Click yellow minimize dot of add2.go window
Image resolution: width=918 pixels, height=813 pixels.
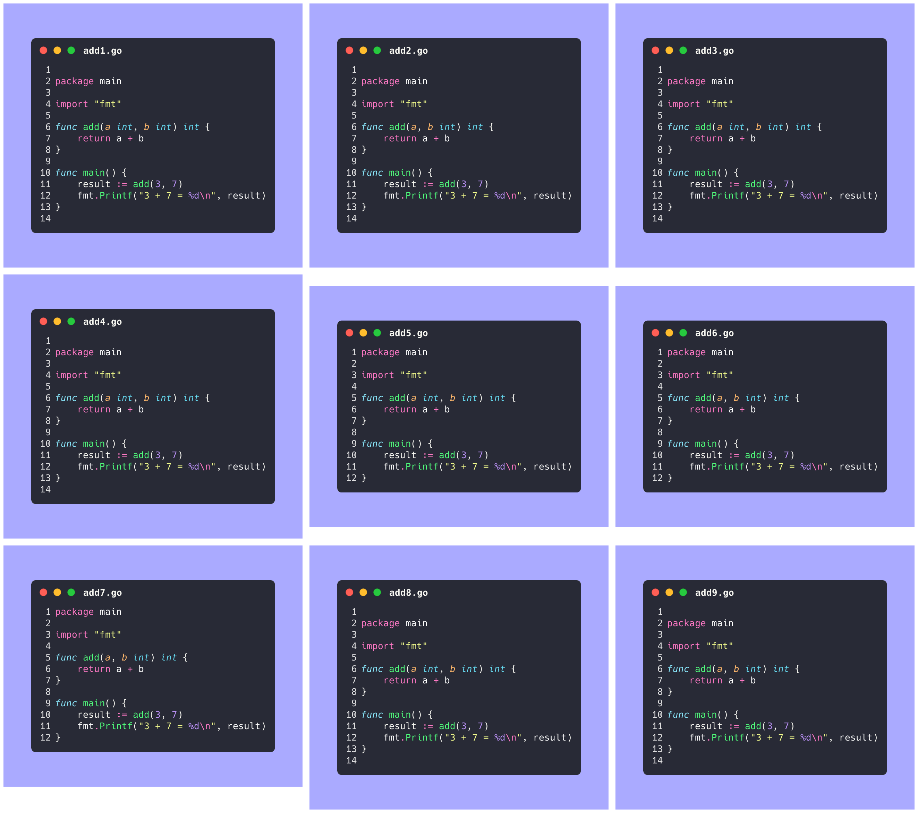tap(363, 50)
